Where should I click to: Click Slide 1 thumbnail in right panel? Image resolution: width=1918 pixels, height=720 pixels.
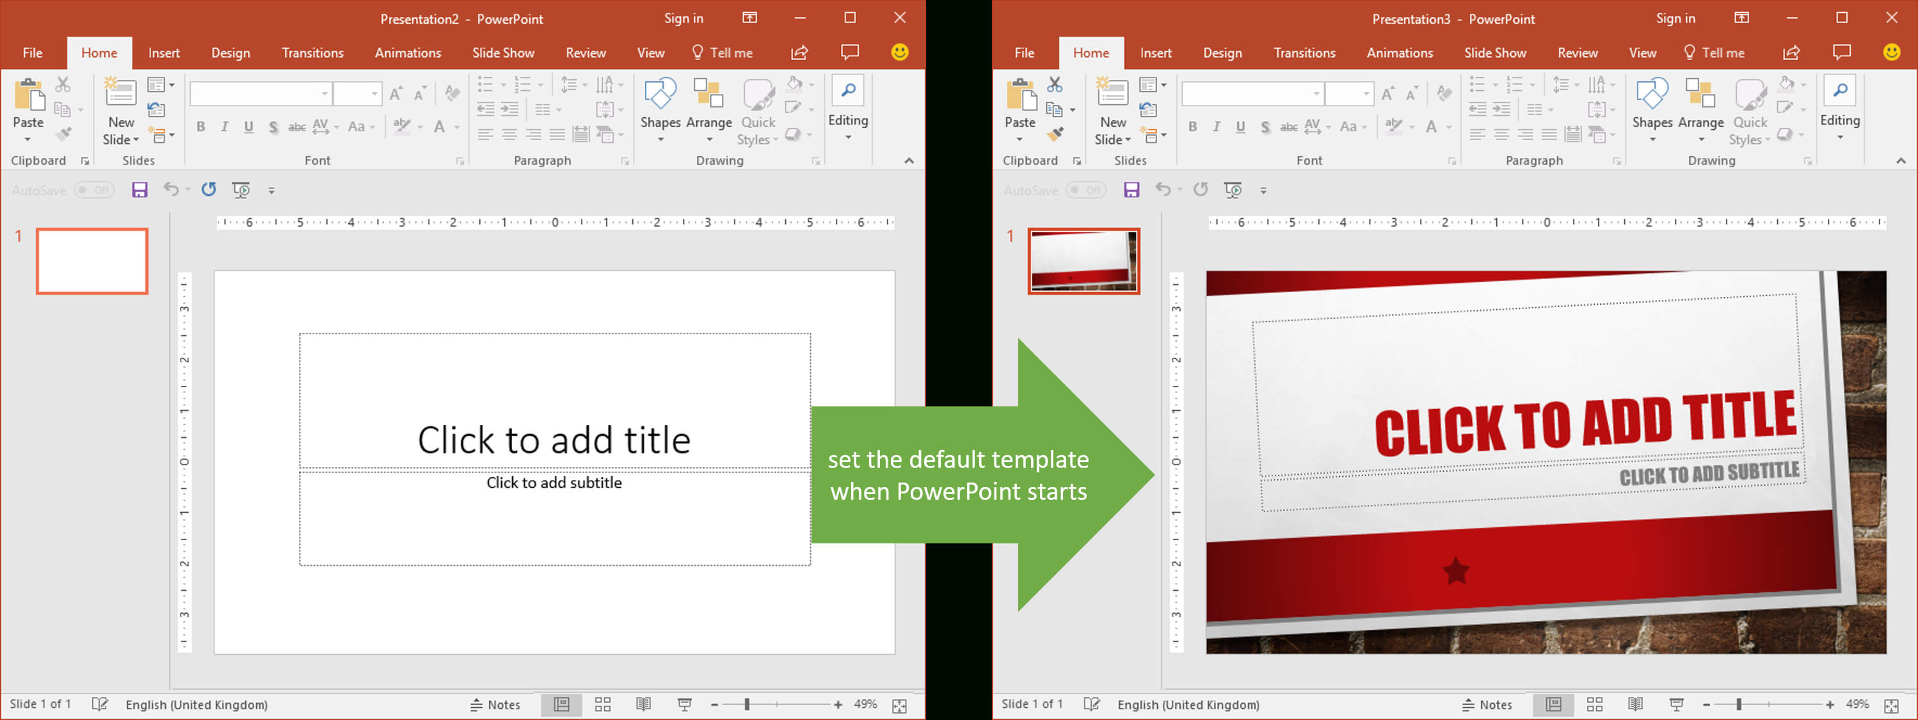point(1082,259)
